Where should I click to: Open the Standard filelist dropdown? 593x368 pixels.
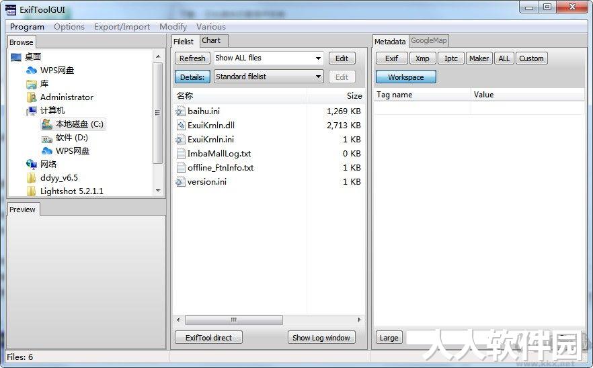(268, 77)
